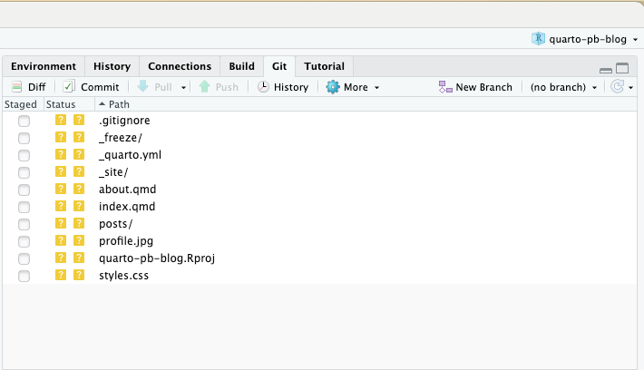Click the first status icon for about.qmd
The image size is (644, 370).
click(61, 189)
